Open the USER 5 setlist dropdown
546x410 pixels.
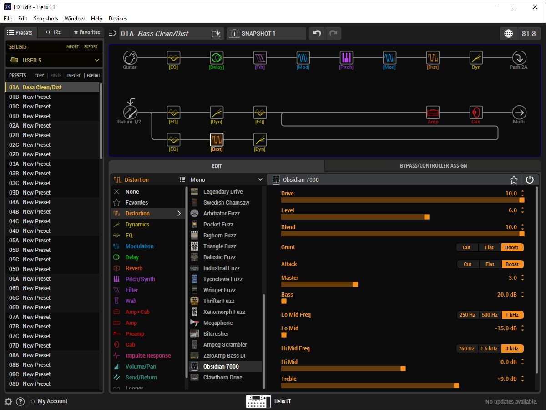point(54,60)
